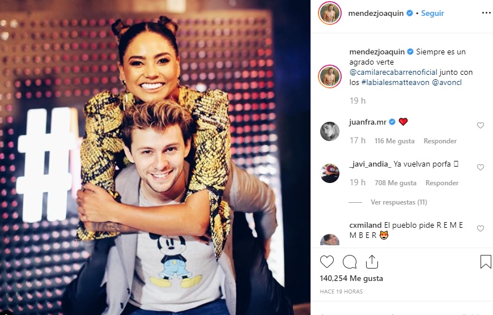Like the post with the heart icon
493x315 pixels.
[326, 262]
